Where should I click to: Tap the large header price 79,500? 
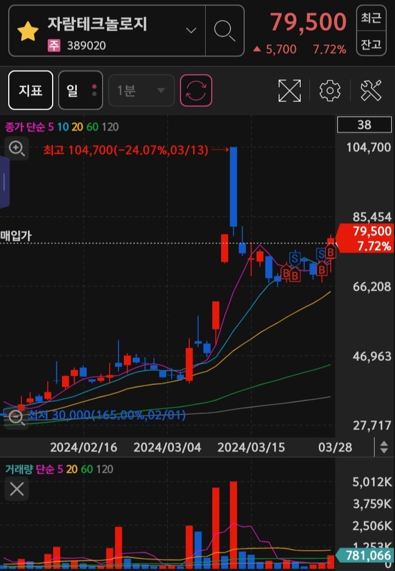click(x=308, y=22)
